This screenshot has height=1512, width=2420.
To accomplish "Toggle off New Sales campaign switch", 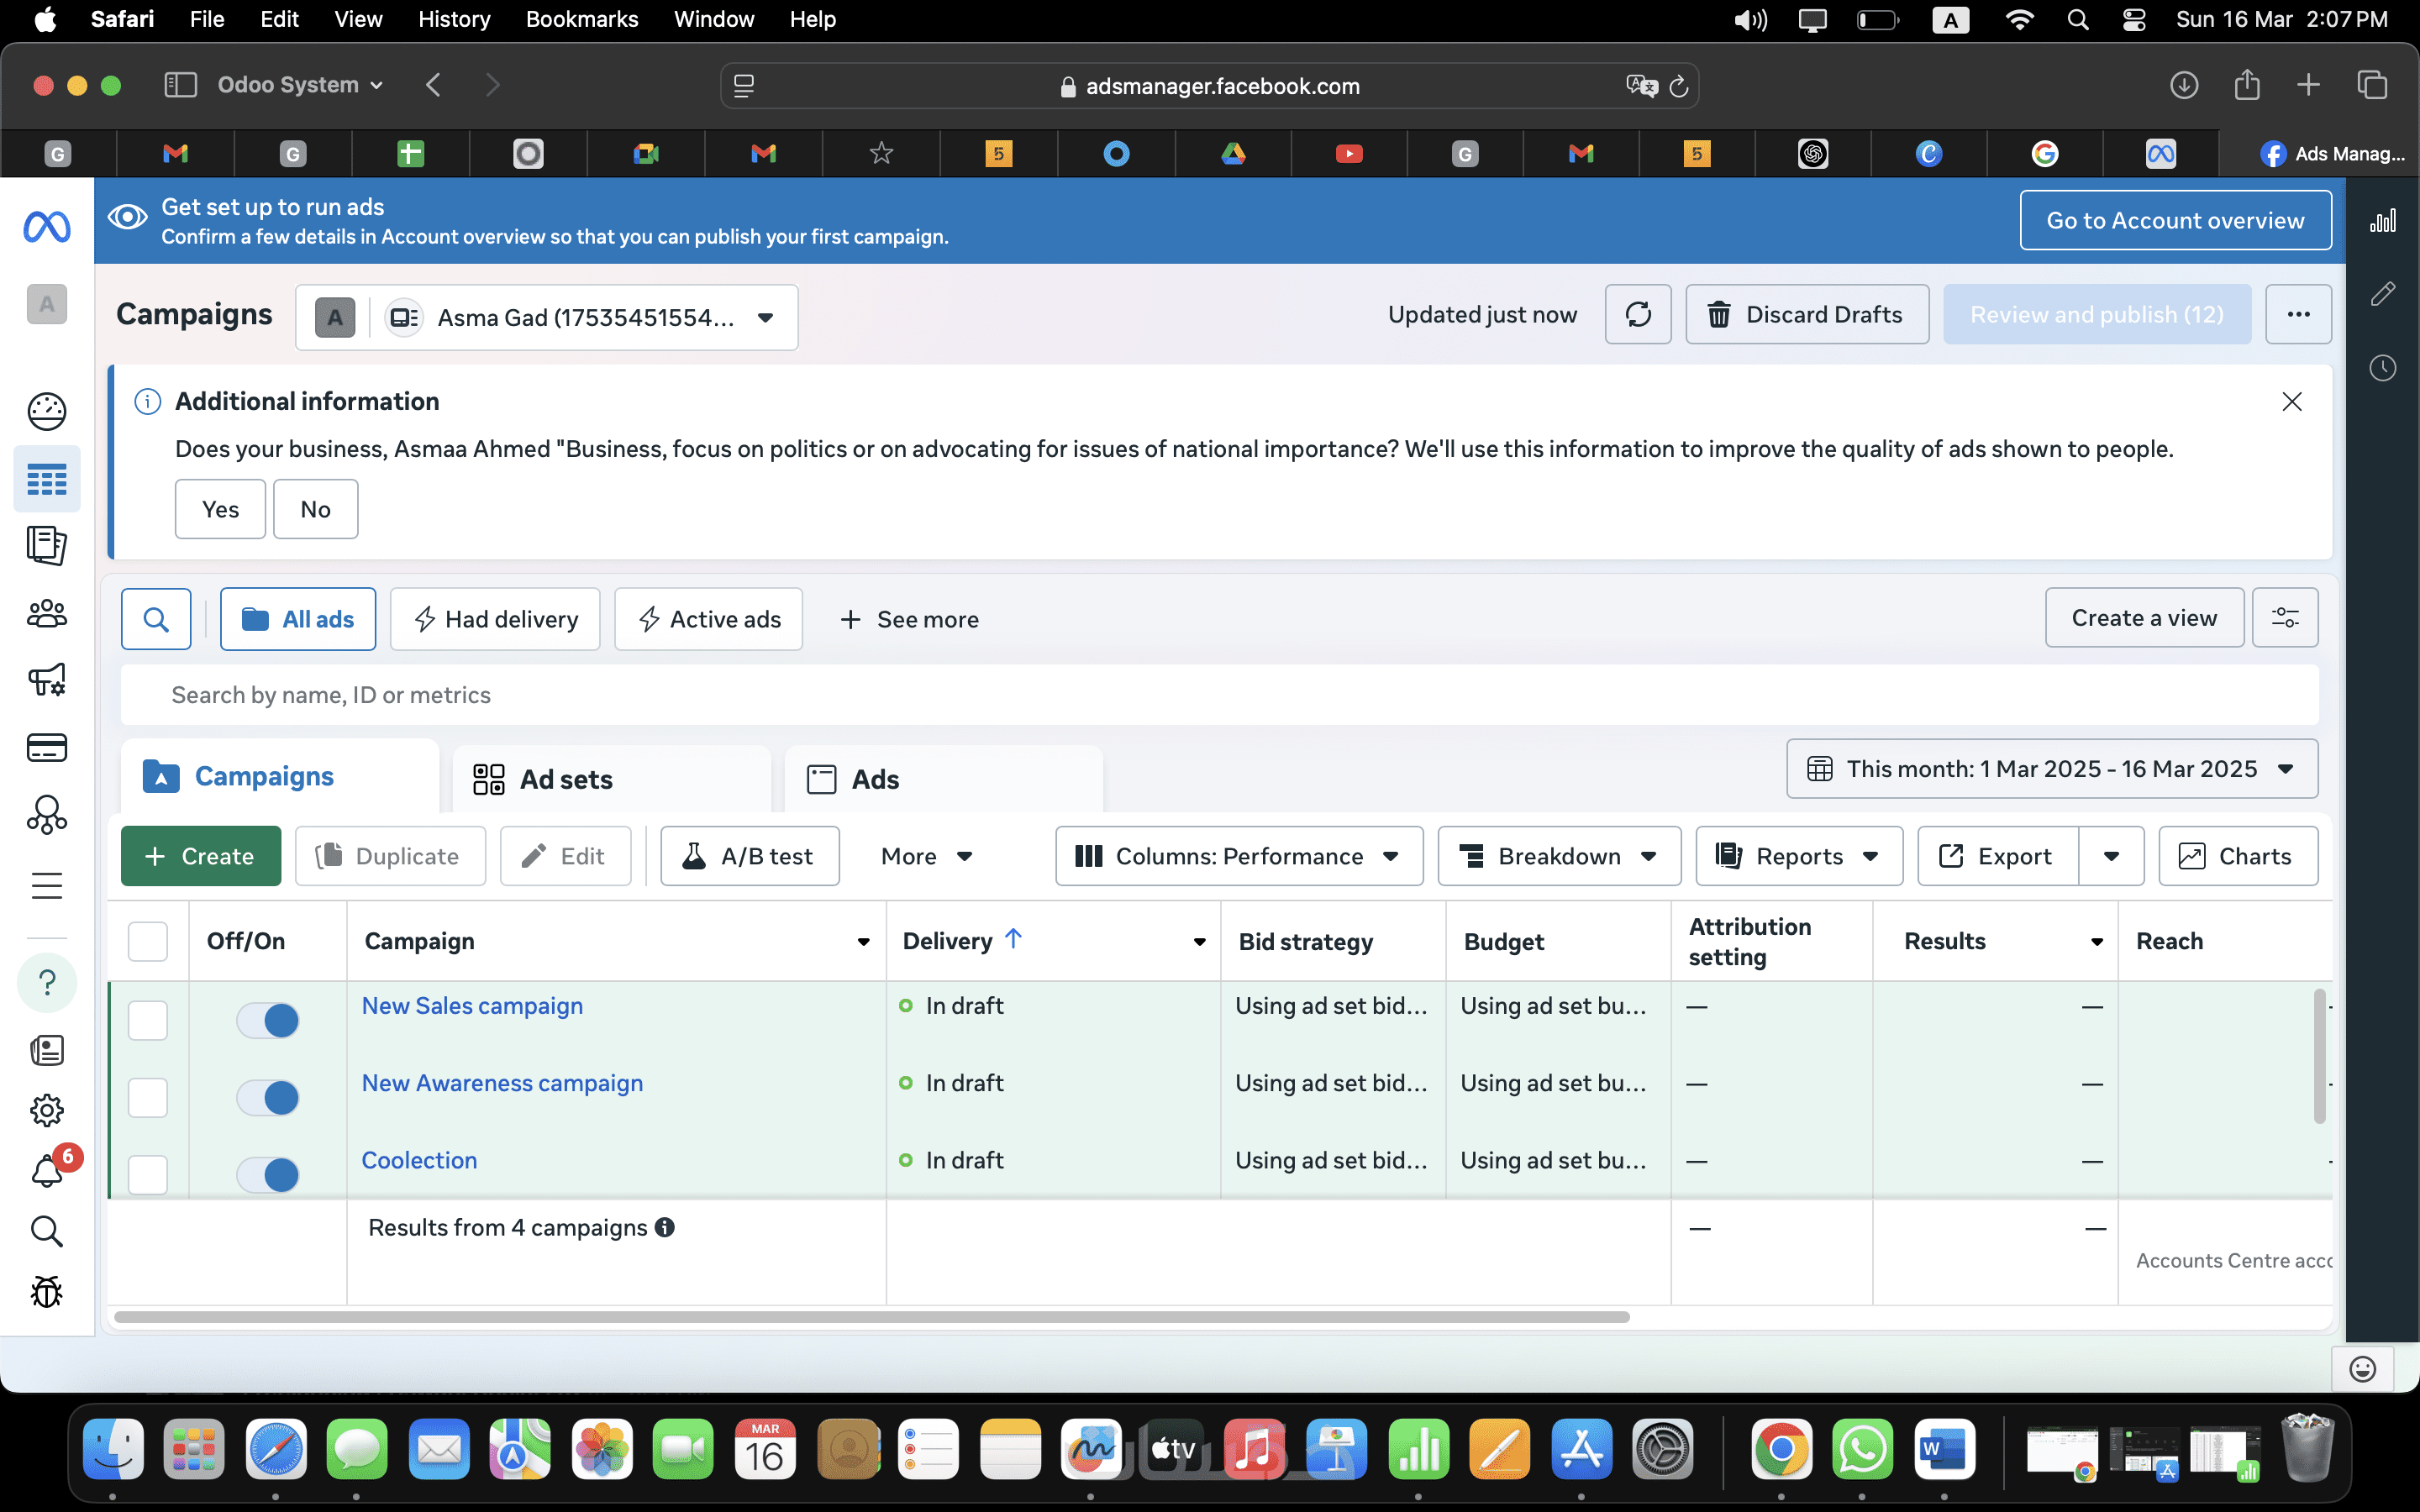I will [268, 1020].
